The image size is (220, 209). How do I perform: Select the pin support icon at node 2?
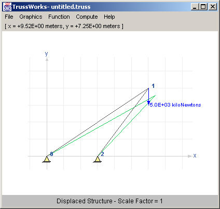click(98, 159)
